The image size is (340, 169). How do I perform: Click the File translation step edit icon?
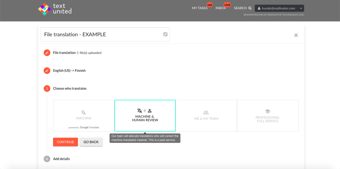pyautogui.click(x=47, y=53)
